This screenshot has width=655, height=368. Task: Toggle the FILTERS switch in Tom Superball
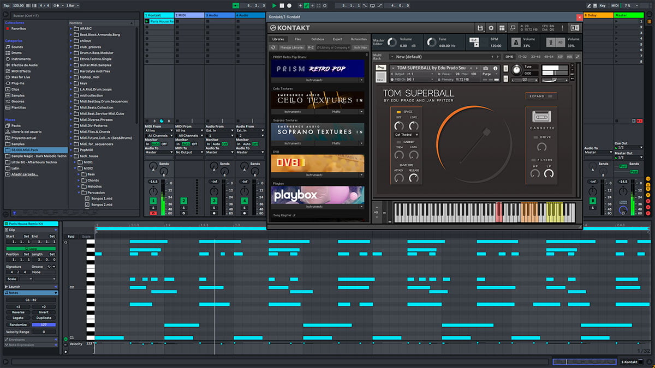534,160
